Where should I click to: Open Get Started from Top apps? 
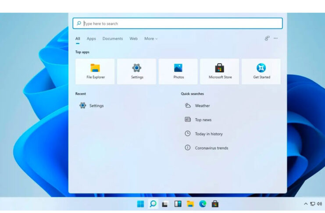point(261,71)
